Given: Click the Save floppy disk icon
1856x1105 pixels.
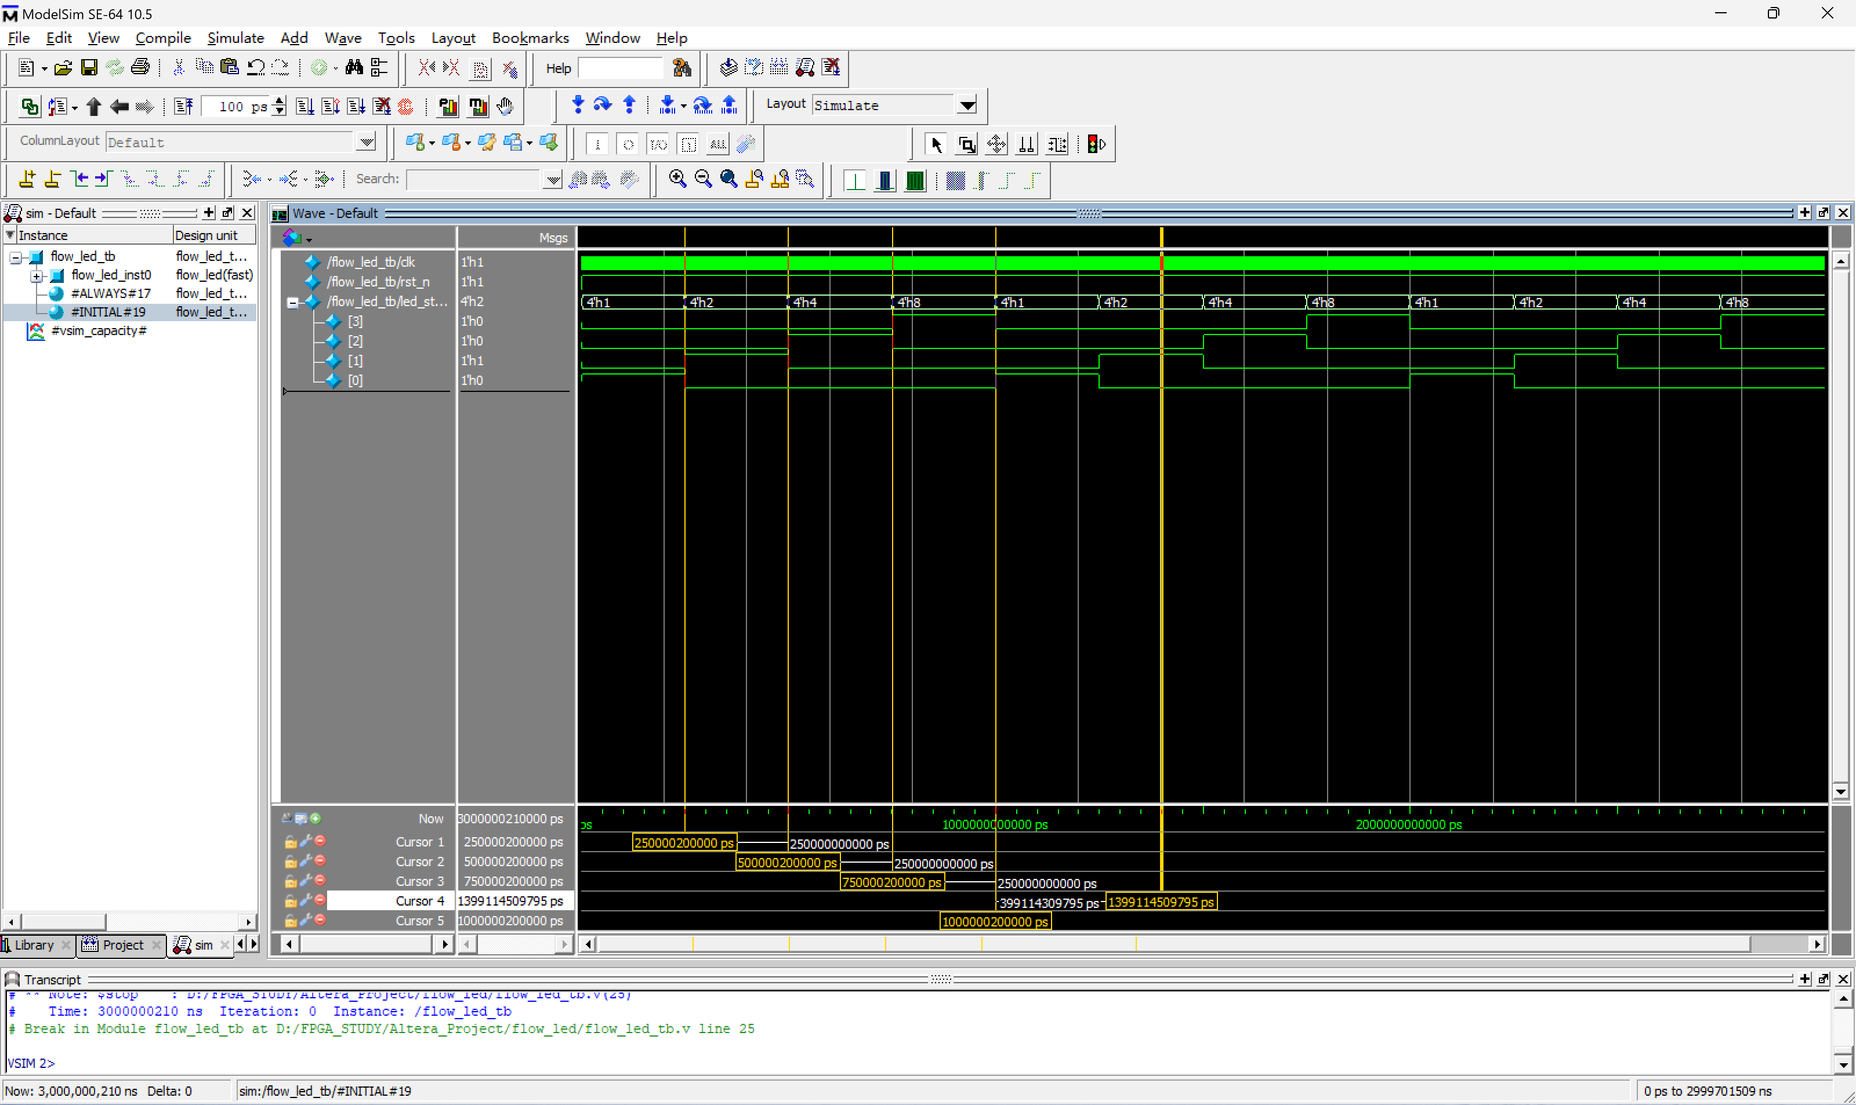Looking at the screenshot, I should (89, 68).
